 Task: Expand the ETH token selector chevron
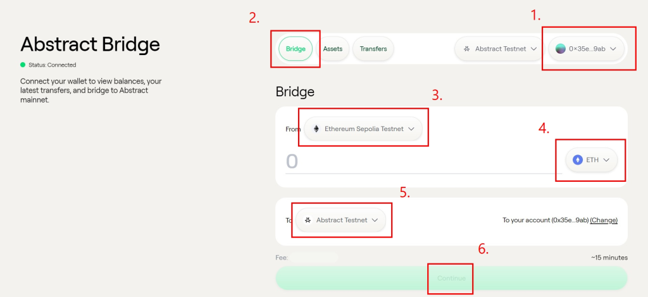point(606,160)
